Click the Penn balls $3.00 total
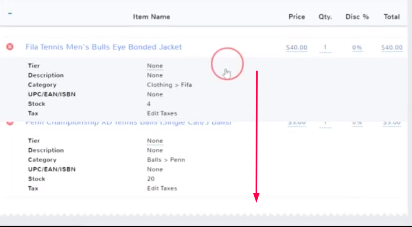 392,123
